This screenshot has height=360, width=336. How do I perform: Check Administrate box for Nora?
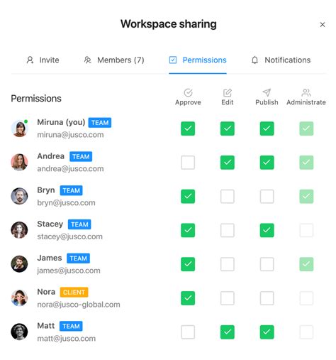click(306, 298)
